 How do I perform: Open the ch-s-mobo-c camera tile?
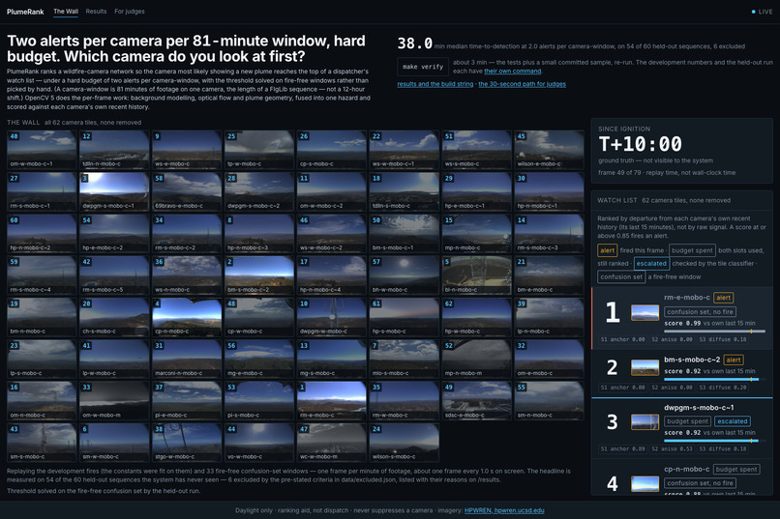(x=114, y=317)
